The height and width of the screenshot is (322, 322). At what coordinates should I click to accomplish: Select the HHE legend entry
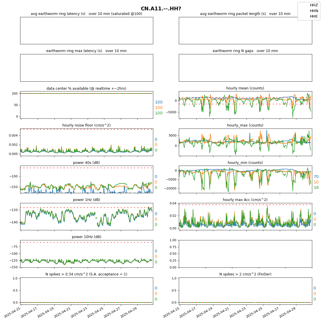(314, 16)
